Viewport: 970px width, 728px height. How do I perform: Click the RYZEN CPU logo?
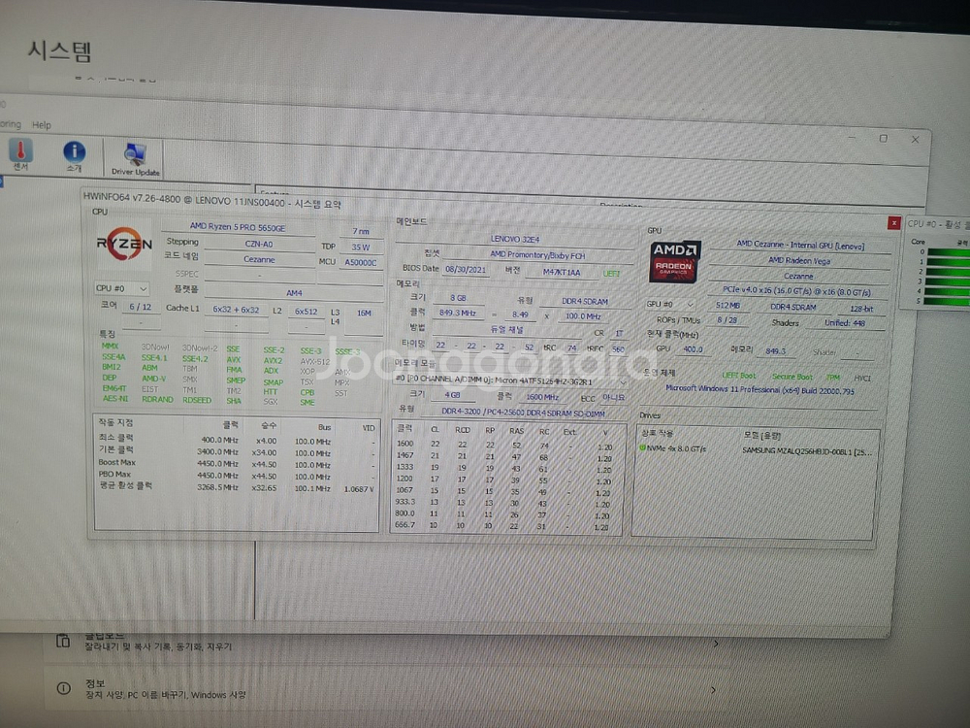click(x=124, y=244)
